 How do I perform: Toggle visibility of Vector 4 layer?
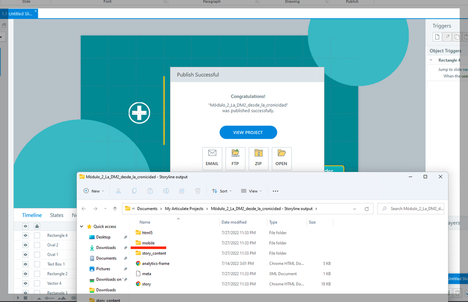25,283
